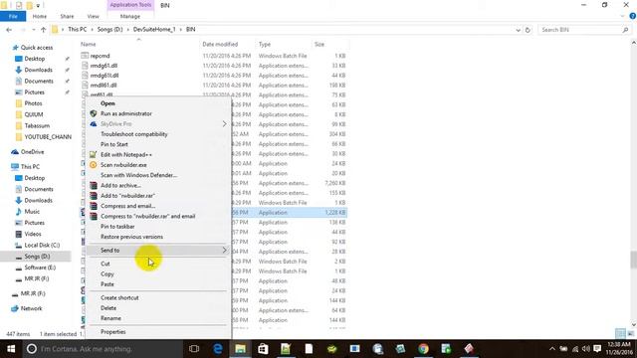This screenshot has height=358, width=637.
Task: Open pinned Desktop under Quick access
Action: [x=35, y=59]
